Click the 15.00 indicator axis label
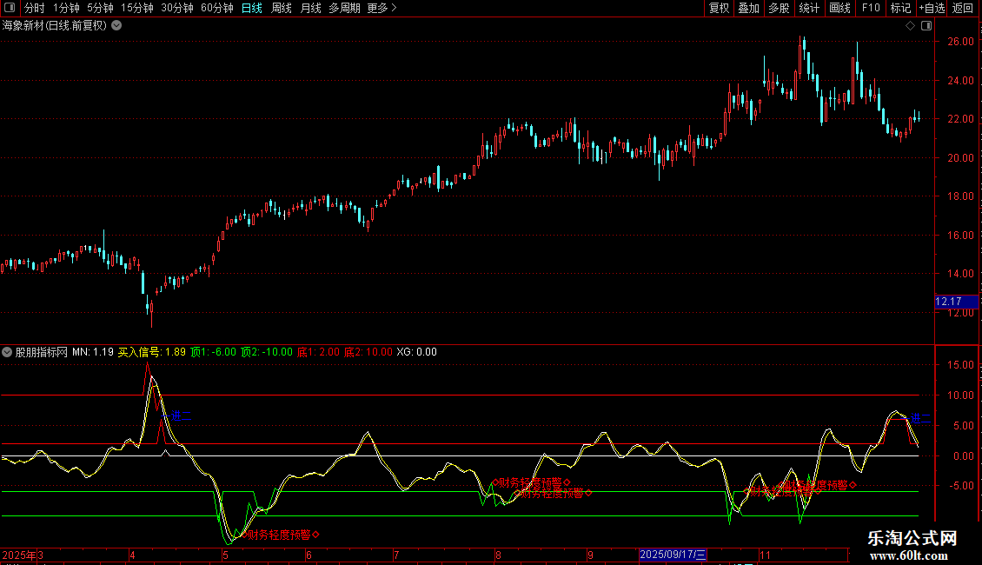 (960, 365)
